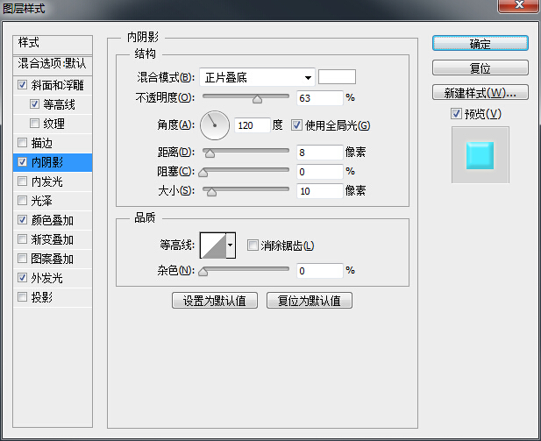Image resolution: width=541 pixels, height=441 pixels.
Task: Click the shadow color swatch
Action: pyautogui.click(x=337, y=77)
